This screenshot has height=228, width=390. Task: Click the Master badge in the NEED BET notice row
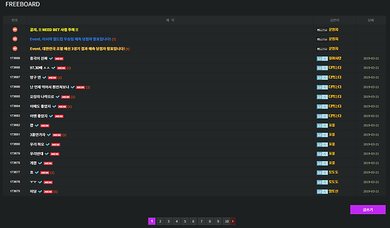tap(322, 30)
